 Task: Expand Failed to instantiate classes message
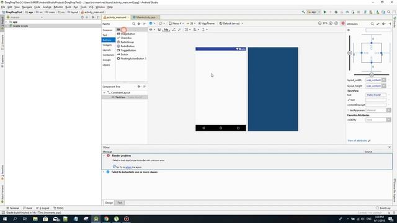pyautogui.click(x=104, y=172)
